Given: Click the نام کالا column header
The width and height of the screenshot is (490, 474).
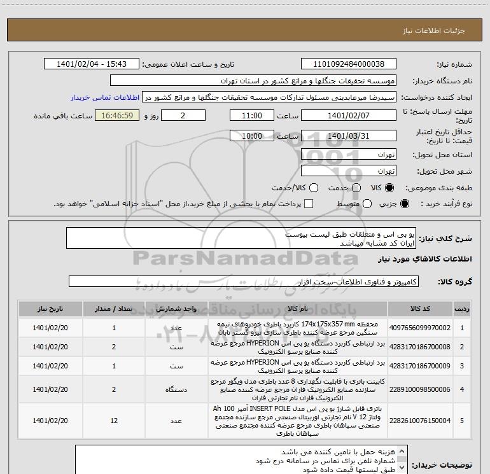Looking at the screenshot, I should (298, 309).
